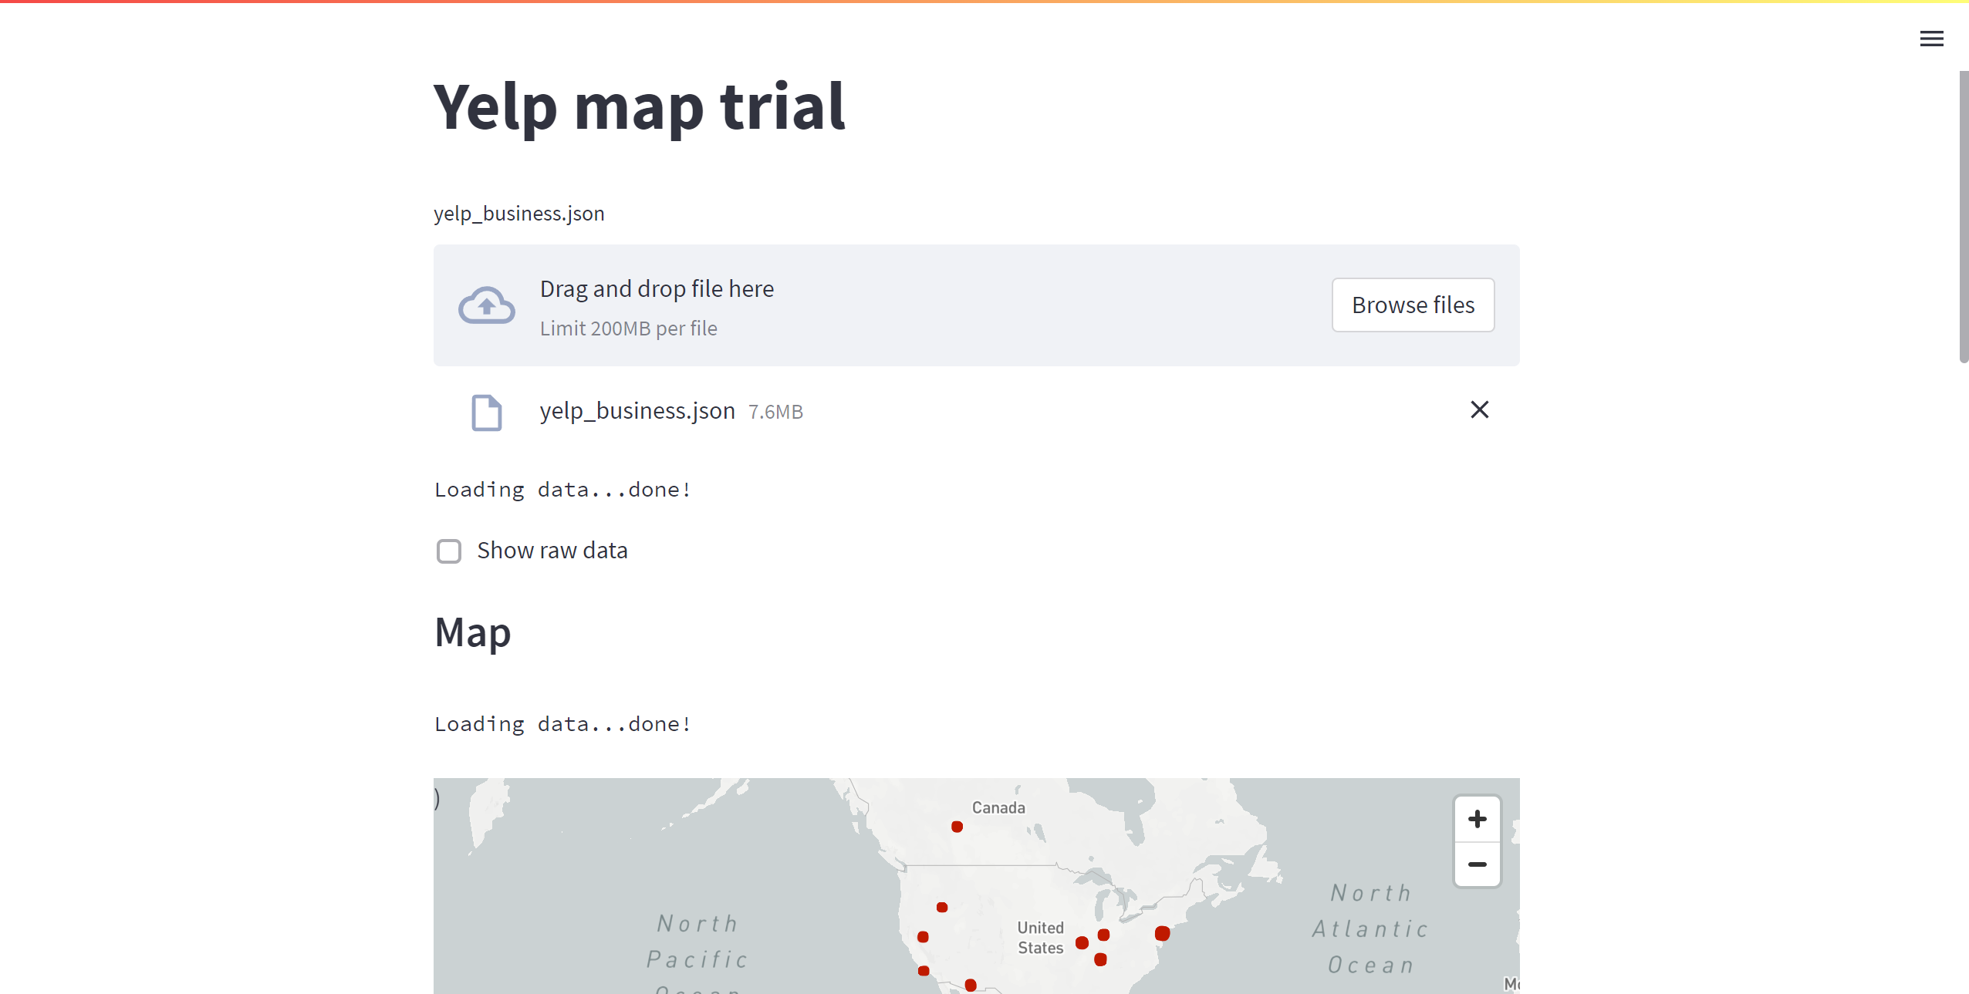Click the United States label on the map
This screenshot has width=1969, height=994.
pyautogui.click(x=1039, y=936)
